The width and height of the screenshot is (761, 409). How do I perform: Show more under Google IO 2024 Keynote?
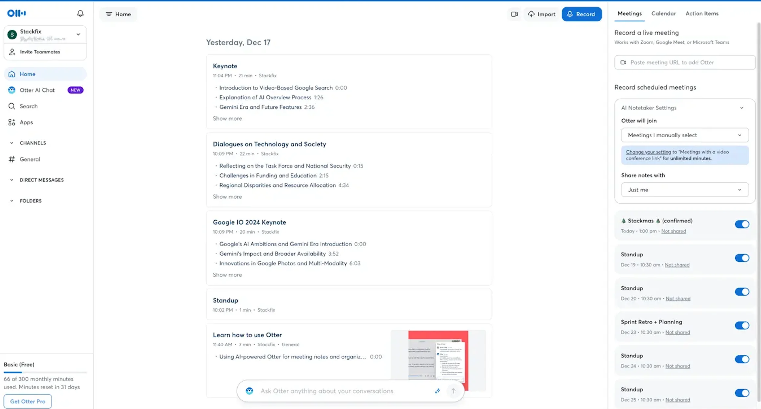coord(227,275)
